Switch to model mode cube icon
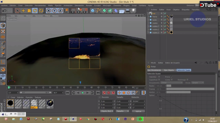 [3, 26]
